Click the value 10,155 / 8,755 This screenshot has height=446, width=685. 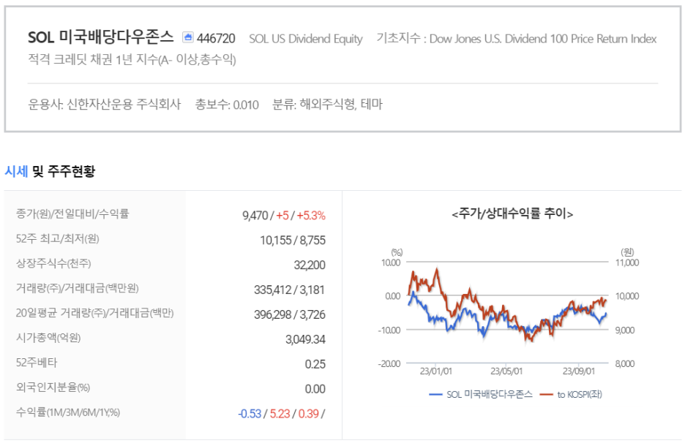click(x=293, y=241)
